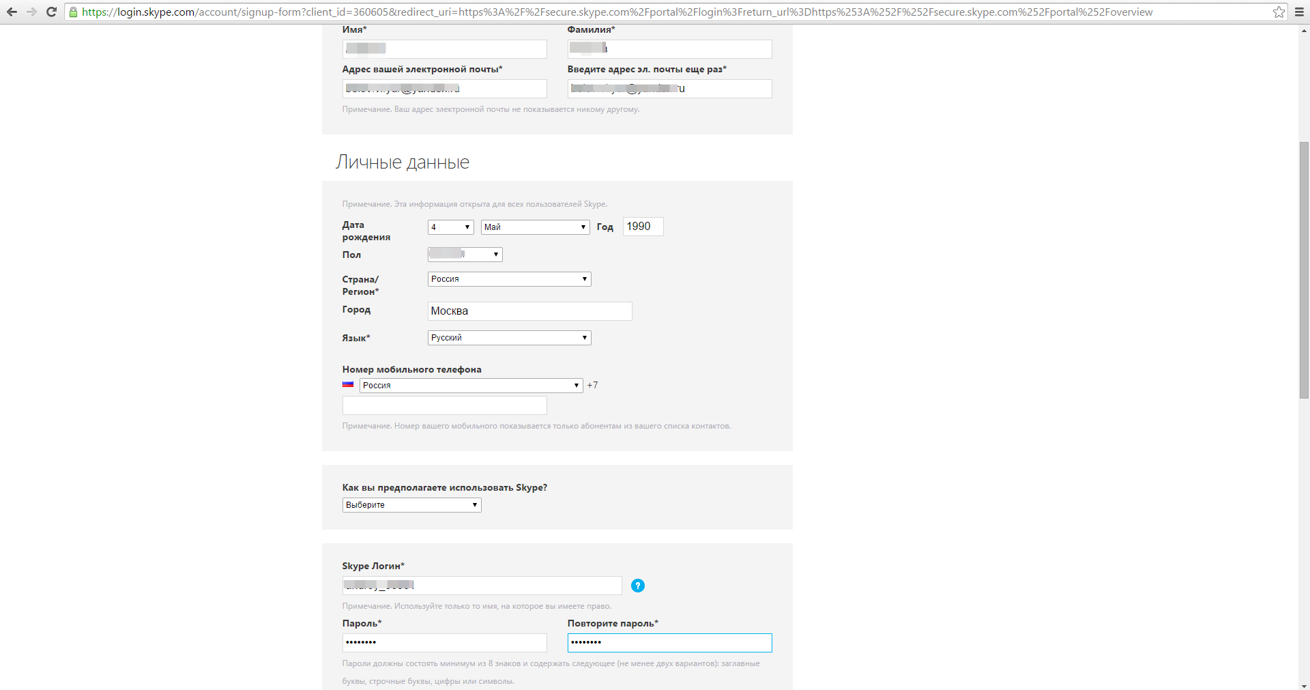
Task: Click the browser forward arrow
Action: coord(31,12)
